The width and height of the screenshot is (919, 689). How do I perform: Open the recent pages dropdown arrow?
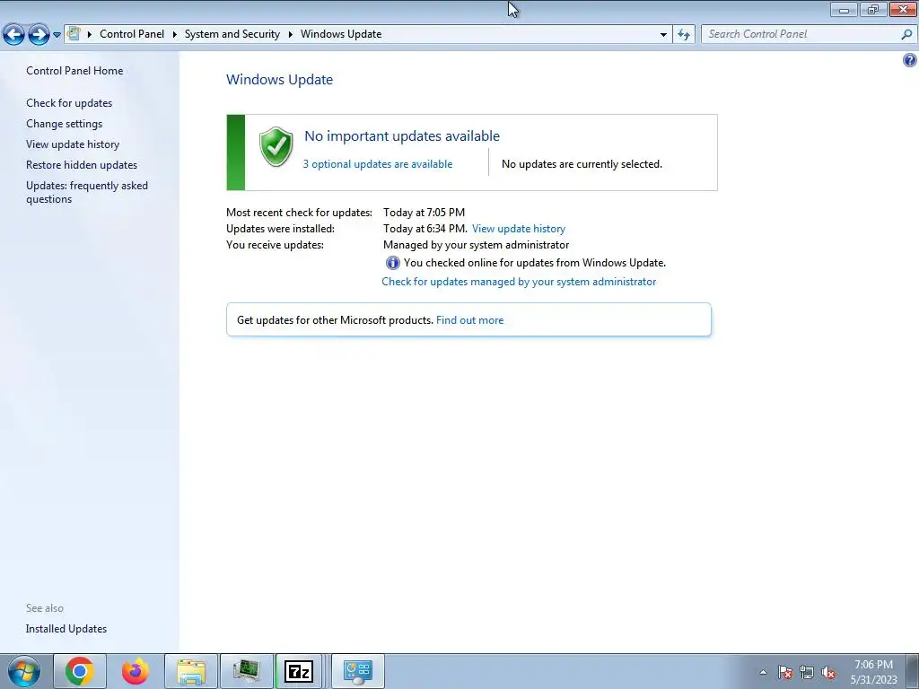(x=57, y=35)
